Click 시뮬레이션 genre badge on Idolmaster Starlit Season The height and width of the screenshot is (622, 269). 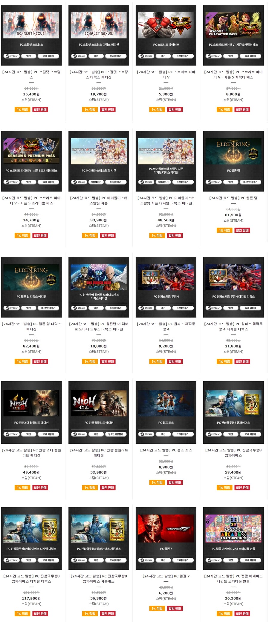[x=96, y=182]
